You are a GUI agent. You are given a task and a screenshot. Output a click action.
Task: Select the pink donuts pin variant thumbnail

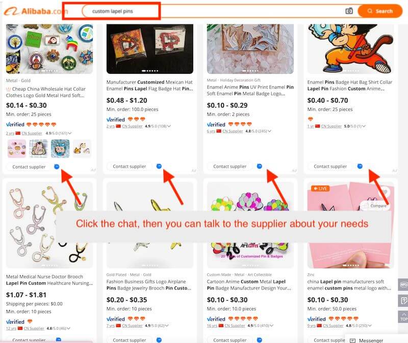coord(17,148)
